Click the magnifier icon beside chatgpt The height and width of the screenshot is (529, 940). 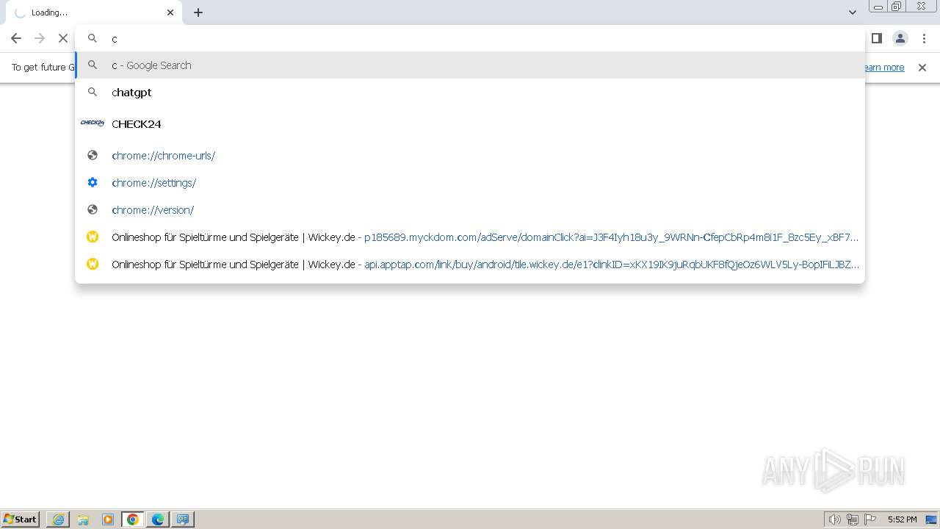click(x=93, y=92)
